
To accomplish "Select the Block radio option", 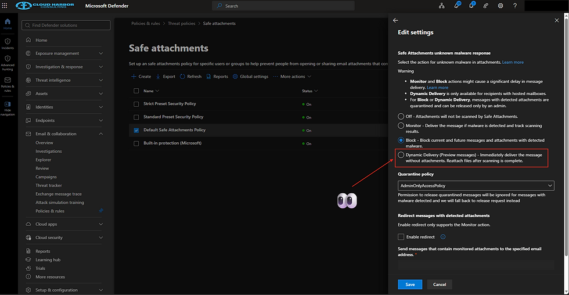I will (x=401, y=140).
